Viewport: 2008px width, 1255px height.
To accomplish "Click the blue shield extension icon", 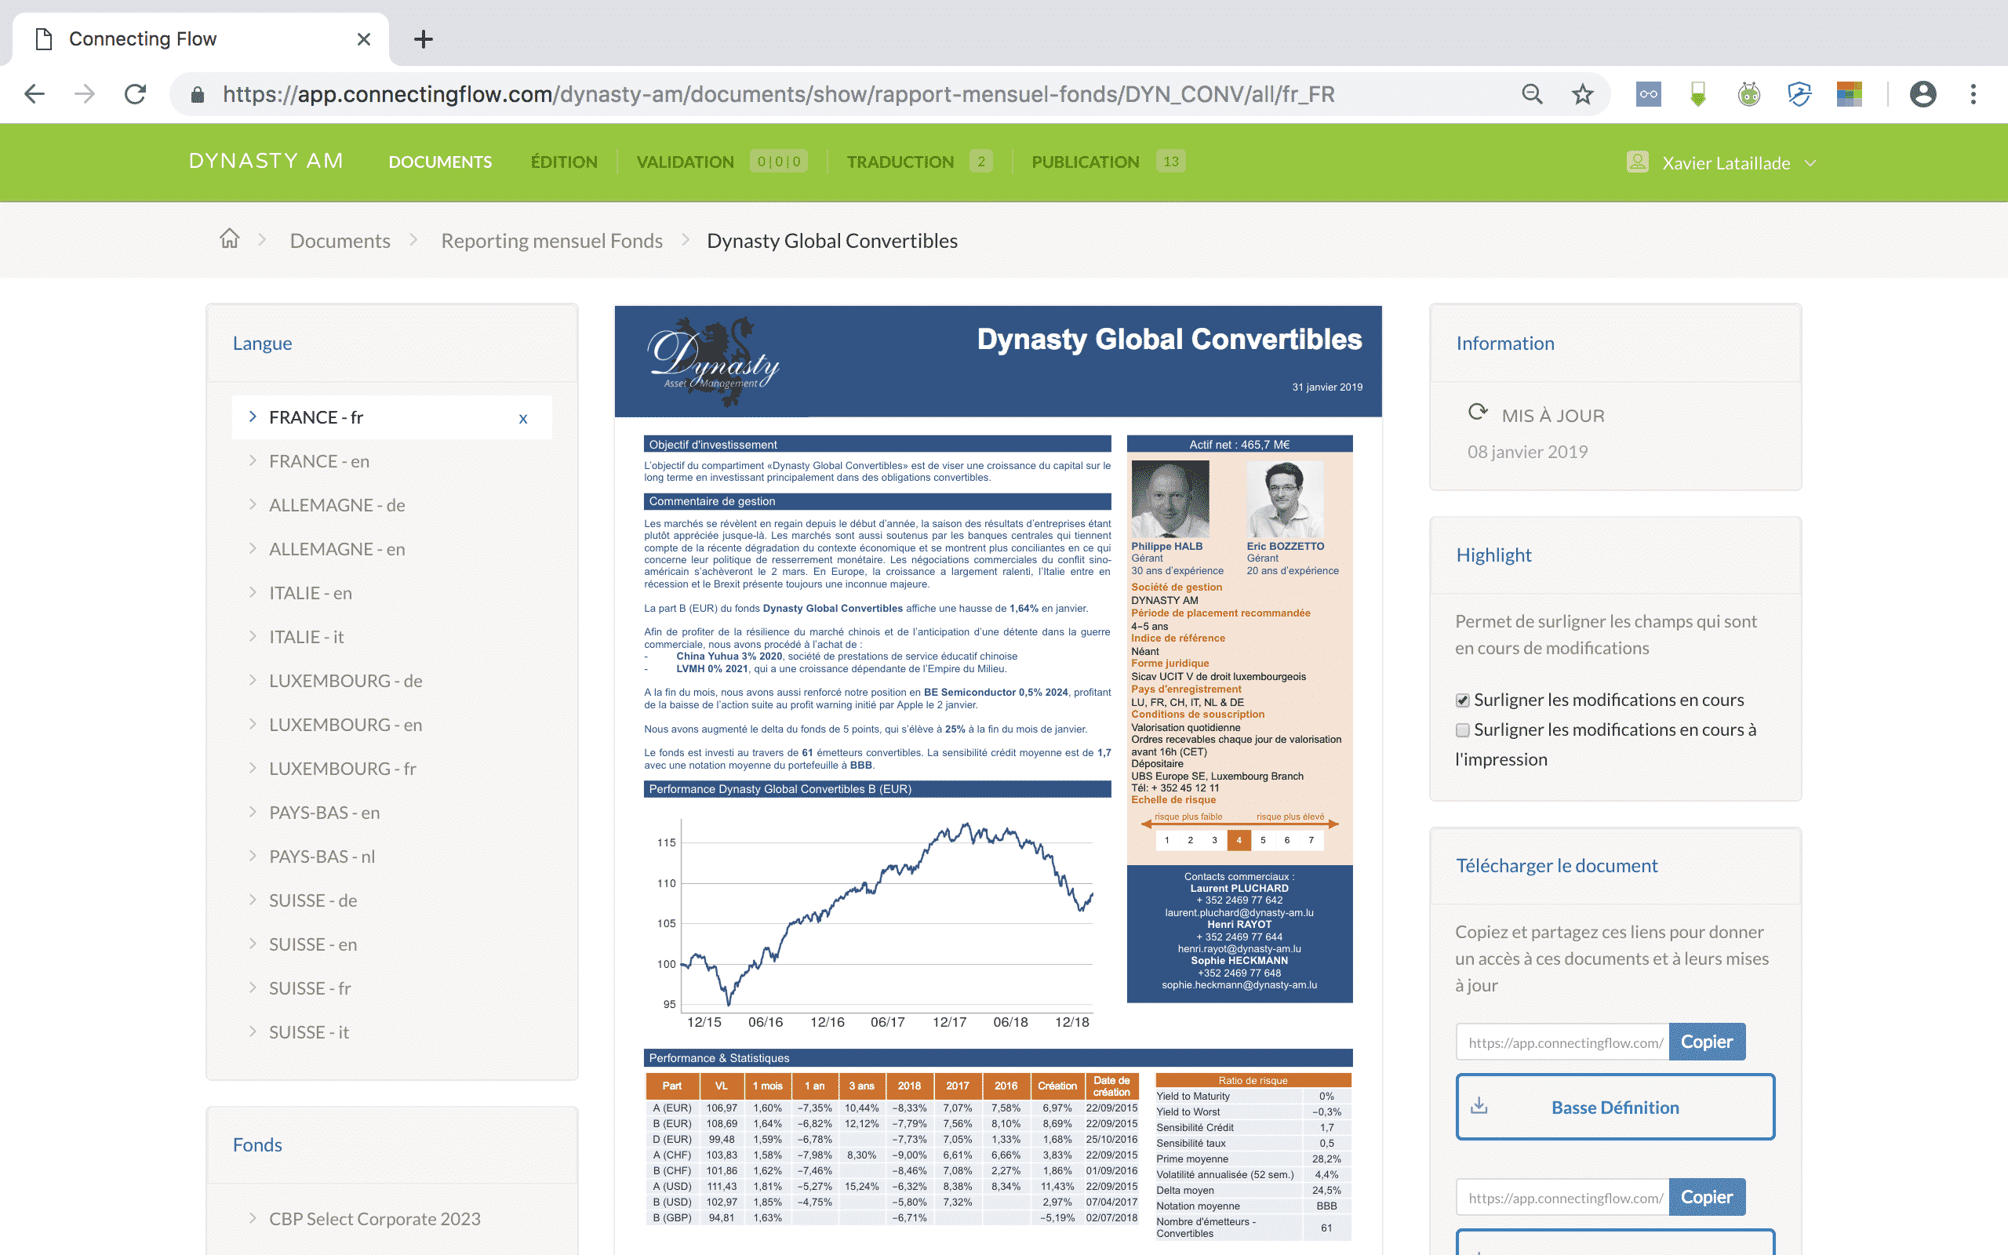I will tap(1799, 94).
